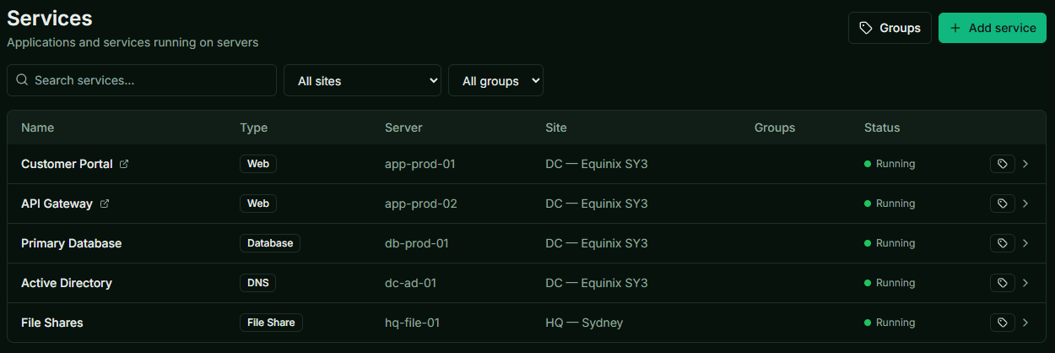Screen dimensions: 1055x353
Task: Click the Server column header
Action: pyautogui.click(x=403, y=128)
